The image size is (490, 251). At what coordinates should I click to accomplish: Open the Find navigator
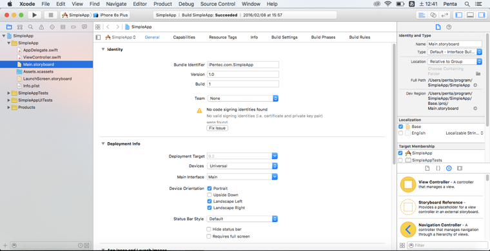point(30,27)
